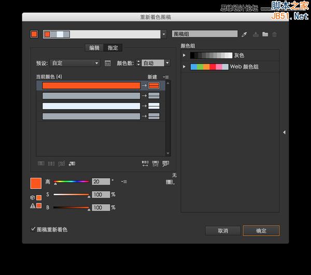Select the fourth row gray color bar
Image resolution: width=311 pixels, height=275 pixels.
[x=91, y=116]
